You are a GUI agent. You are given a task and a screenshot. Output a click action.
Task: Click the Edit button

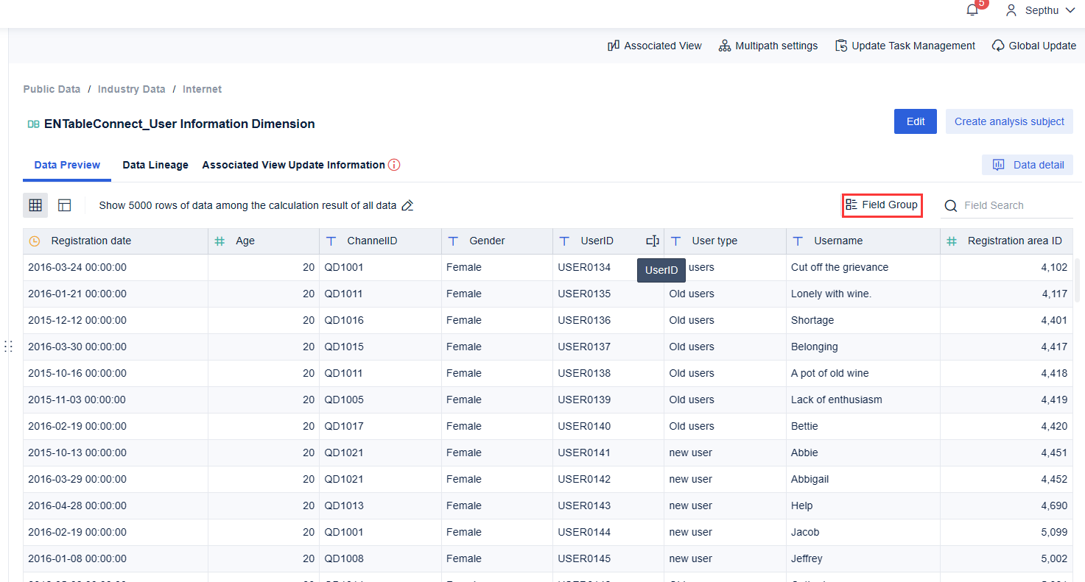tap(916, 121)
